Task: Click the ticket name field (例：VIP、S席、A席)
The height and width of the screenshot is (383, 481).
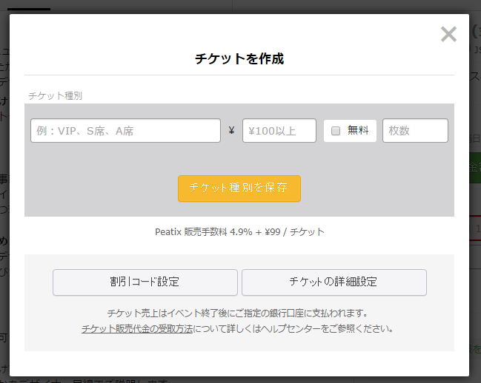Action: click(125, 131)
